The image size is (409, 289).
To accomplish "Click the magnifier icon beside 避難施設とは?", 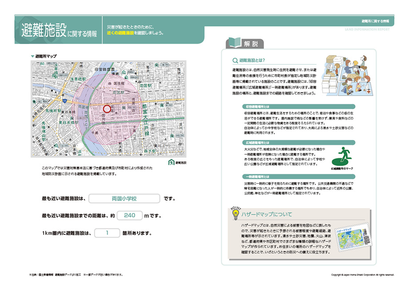I will (x=235, y=60).
